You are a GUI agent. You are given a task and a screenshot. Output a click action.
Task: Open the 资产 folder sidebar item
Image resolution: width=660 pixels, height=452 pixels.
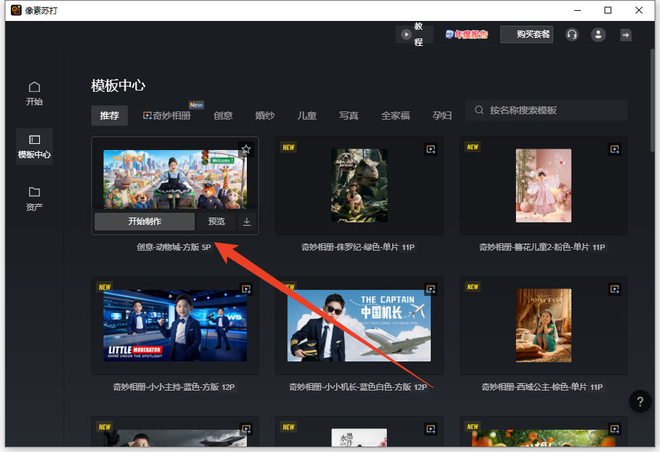(x=34, y=199)
